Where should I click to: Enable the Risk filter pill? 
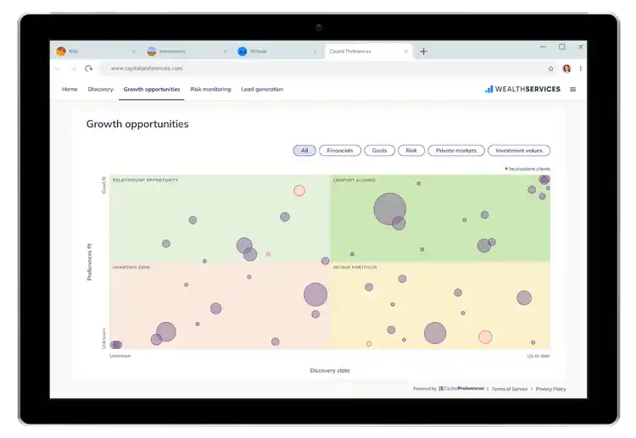point(411,151)
